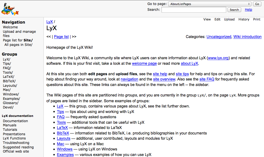Open the LyX breadcrumb link
Viewport: 264px width, 157px height.
coord(50,22)
